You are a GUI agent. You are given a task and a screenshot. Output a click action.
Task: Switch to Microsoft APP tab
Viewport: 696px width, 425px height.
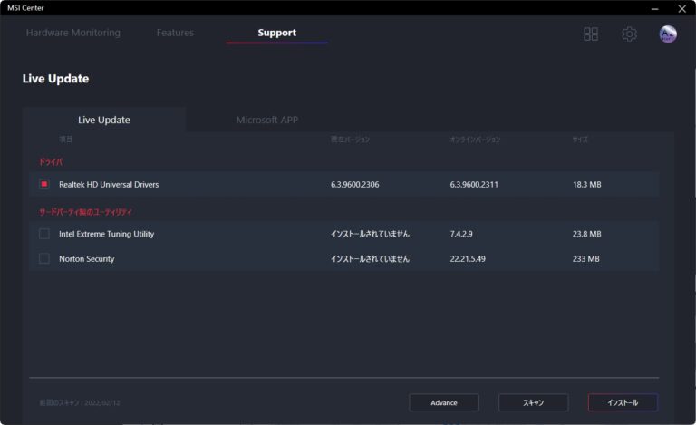click(x=266, y=120)
